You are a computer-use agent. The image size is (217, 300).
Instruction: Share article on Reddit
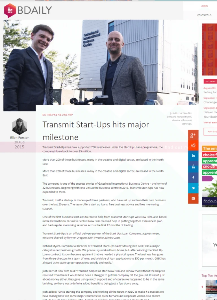pos(193,146)
